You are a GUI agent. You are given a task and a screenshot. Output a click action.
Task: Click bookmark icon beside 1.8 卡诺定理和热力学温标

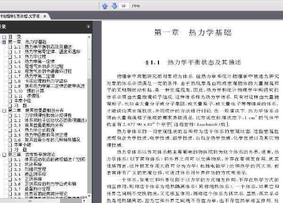pos(10,81)
